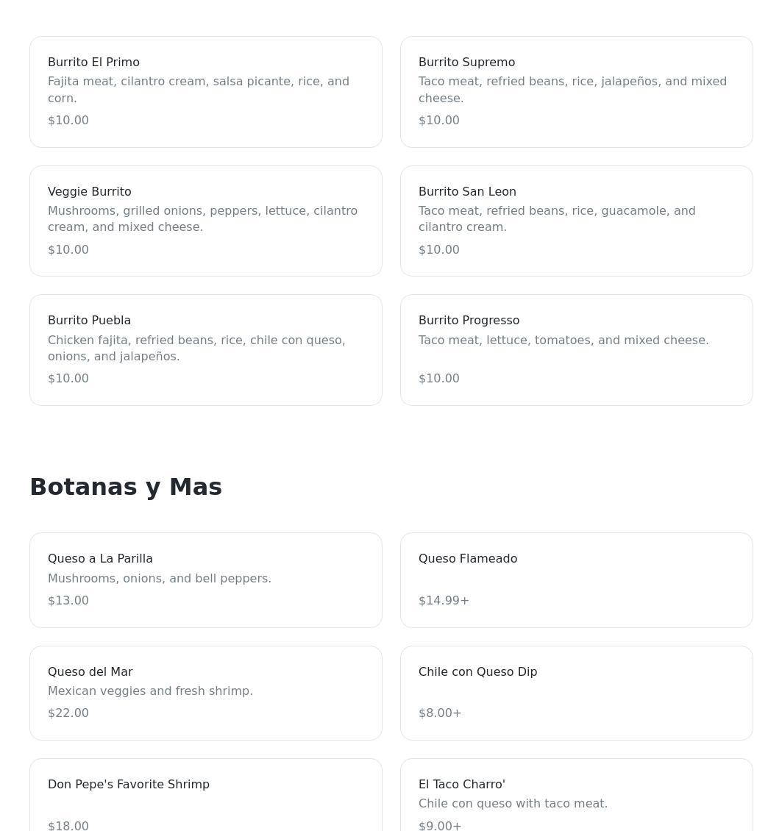Choose the Burrito Puebla item
Image resolution: width=768 pixels, height=831 pixels.
pyautogui.click(x=206, y=350)
